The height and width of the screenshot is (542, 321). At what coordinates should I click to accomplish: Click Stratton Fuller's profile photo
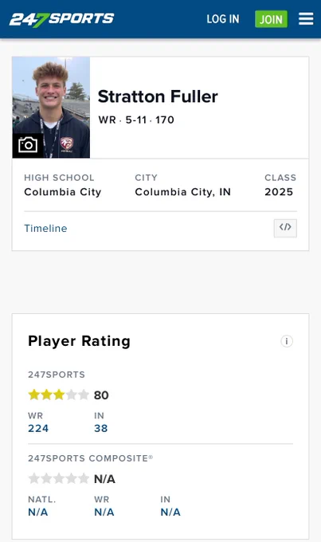click(x=51, y=107)
